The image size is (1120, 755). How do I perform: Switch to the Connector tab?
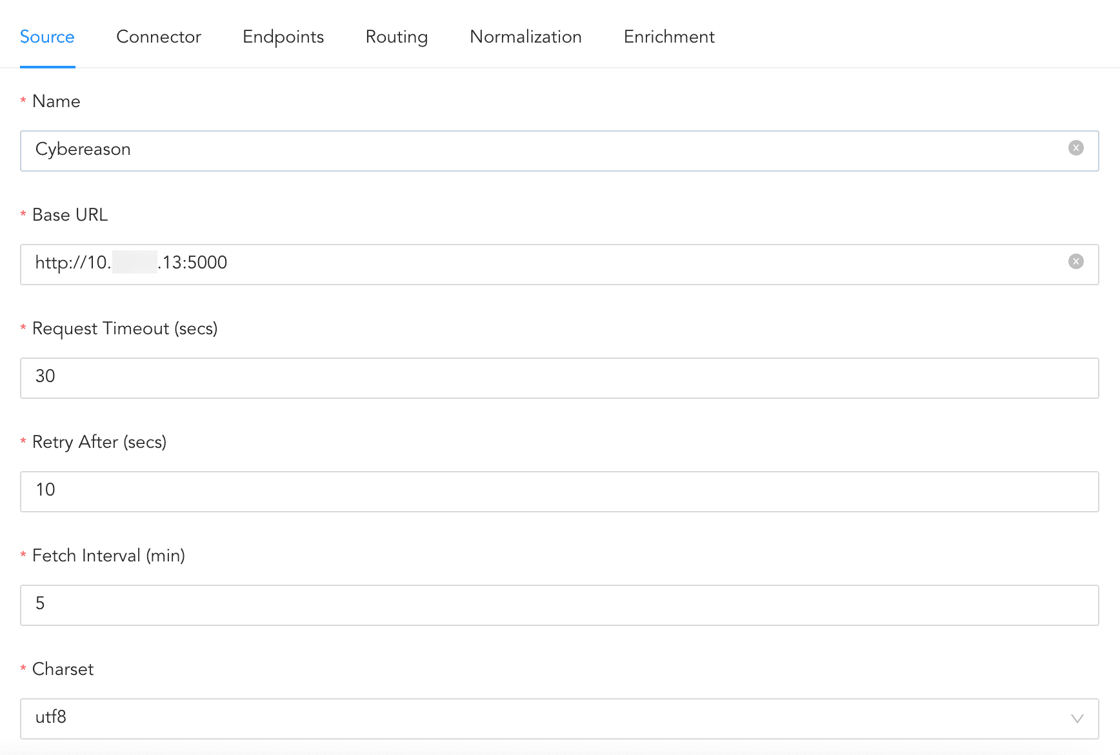pyautogui.click(x=158, y=37)
